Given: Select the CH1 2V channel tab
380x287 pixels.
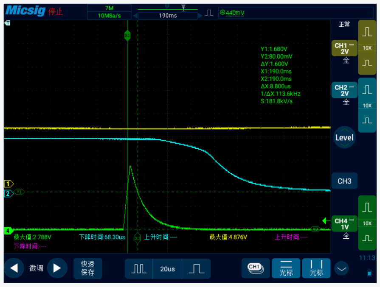Looking at the screenshot, I should pos(344,49).
